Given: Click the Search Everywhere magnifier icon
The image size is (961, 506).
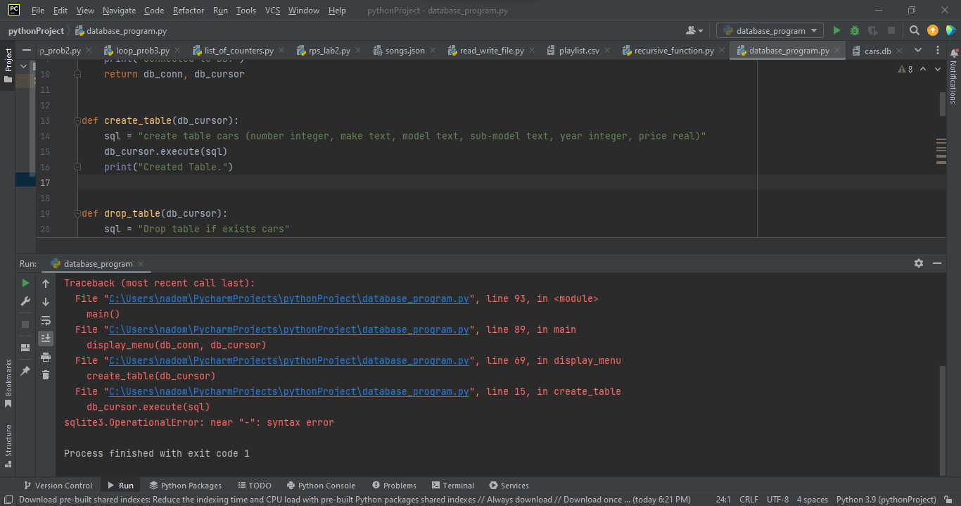Looking at the screenshot, I should pos(914,30).
